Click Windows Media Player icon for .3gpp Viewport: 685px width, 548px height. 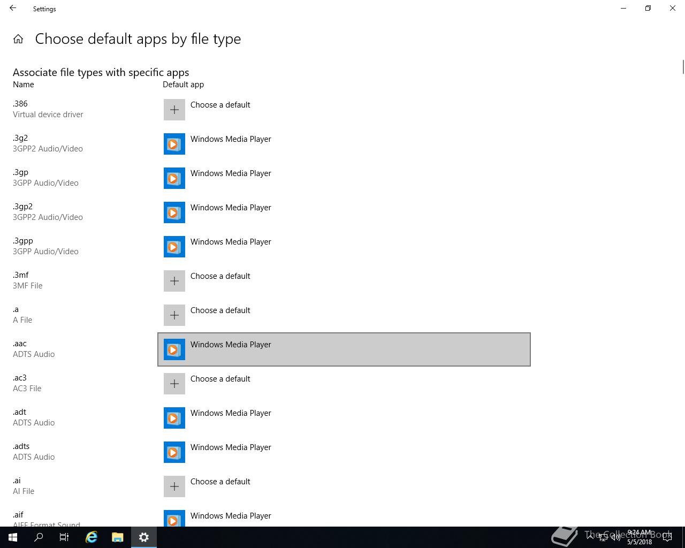174,247
